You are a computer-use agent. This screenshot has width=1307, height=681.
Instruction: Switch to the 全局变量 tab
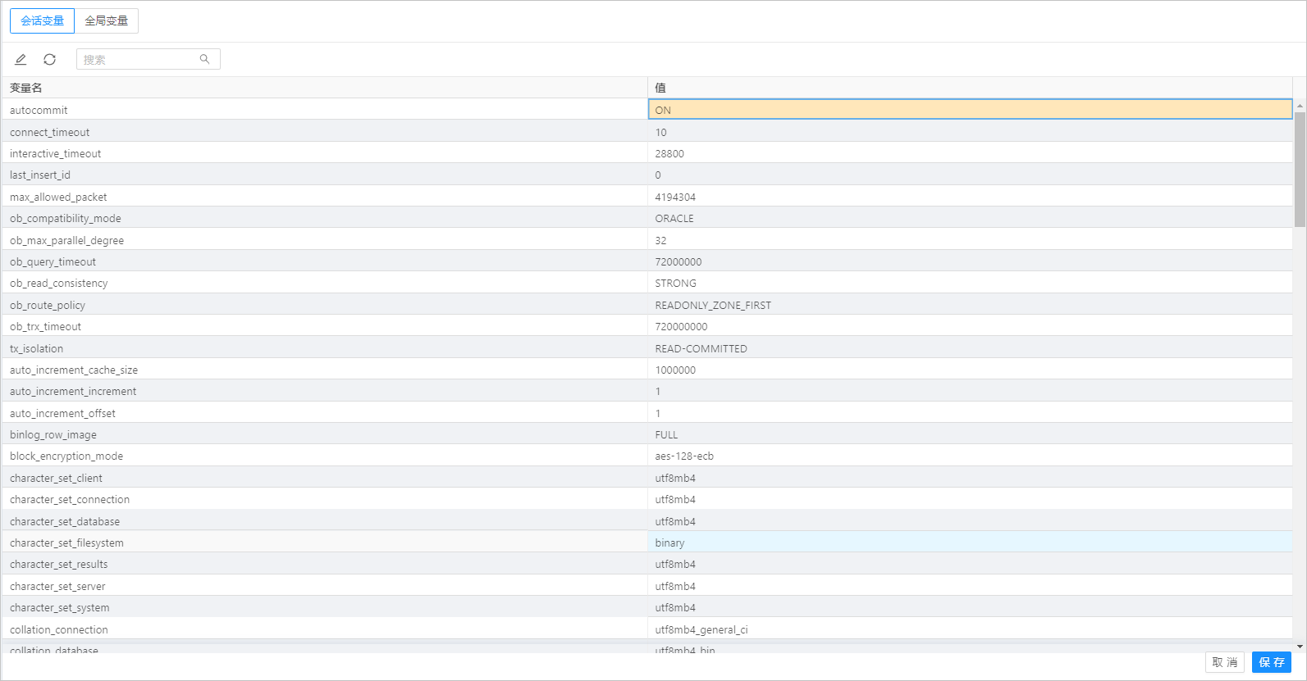107,21
